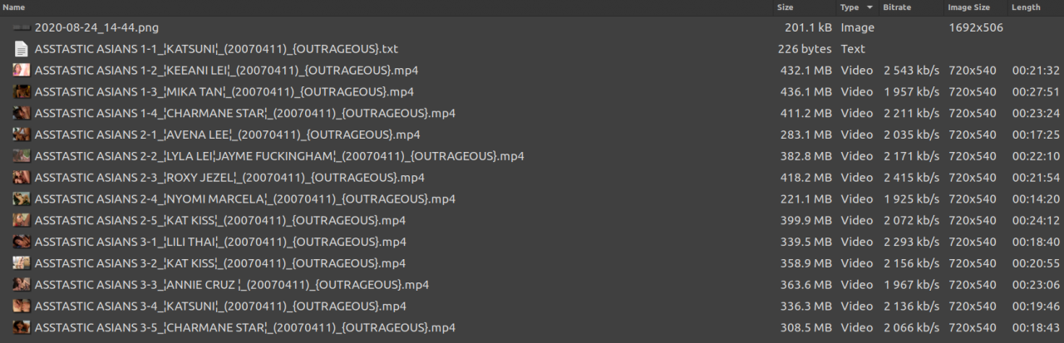The height and width of the screenshot is (343, 1064).
Task: Click the 2020-08-24_14-44.png image file icon
Action: (22, 27)
